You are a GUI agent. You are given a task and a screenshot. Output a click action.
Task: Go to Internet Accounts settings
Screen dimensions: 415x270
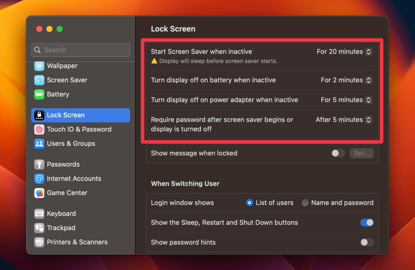pos(74,179)
